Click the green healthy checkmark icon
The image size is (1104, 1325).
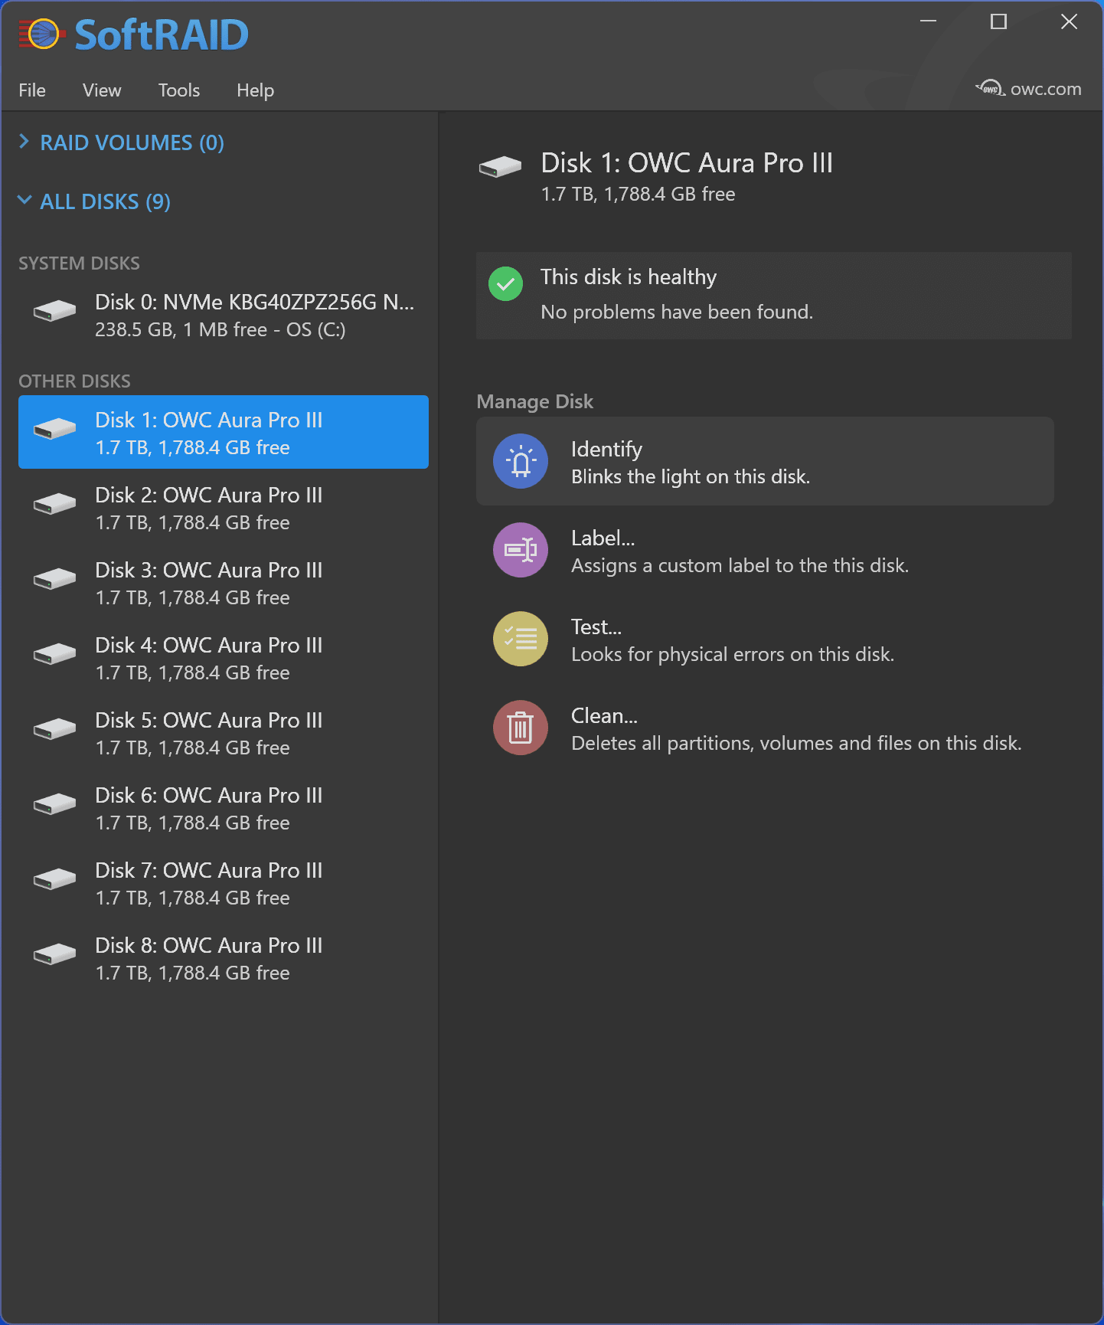click(x=506, y=284)
